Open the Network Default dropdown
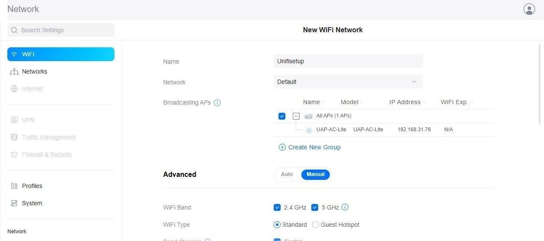 tap(348, 82)
